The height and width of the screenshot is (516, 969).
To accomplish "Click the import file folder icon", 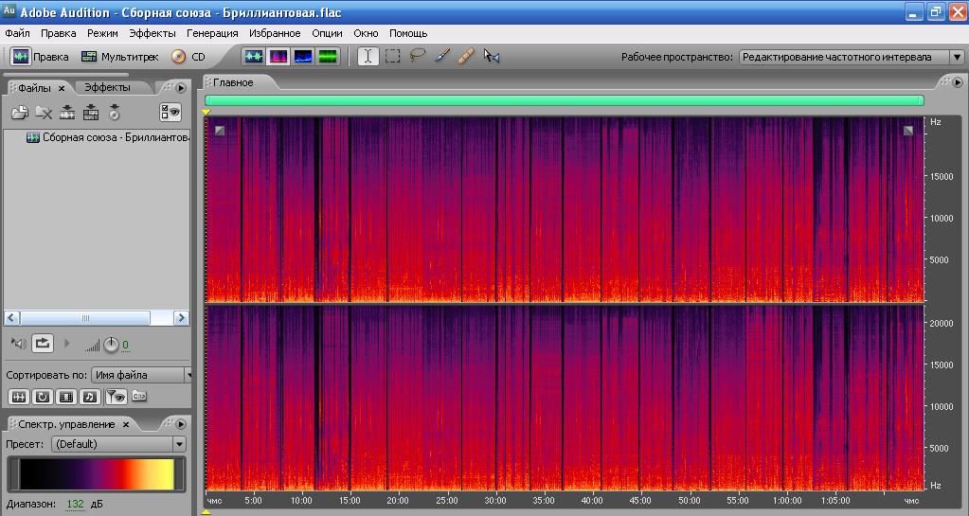I will tap(20, 112).
